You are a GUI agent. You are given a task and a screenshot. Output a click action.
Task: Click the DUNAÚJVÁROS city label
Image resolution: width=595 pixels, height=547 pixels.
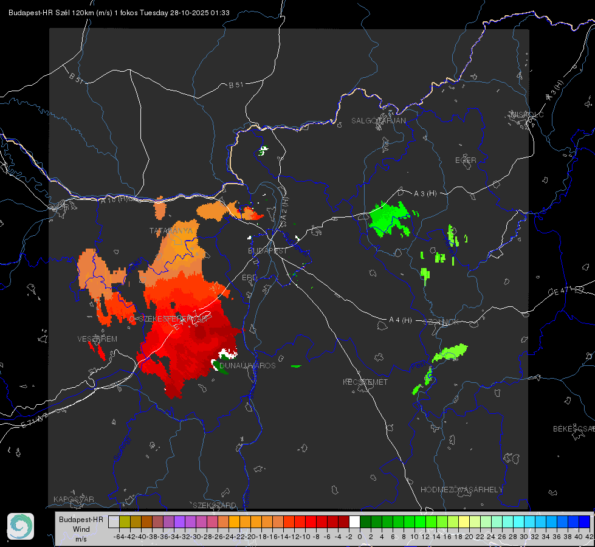coord(247,365)
